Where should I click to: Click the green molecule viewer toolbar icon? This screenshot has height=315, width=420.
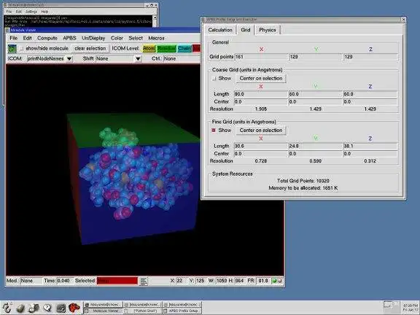pos(12,49)
